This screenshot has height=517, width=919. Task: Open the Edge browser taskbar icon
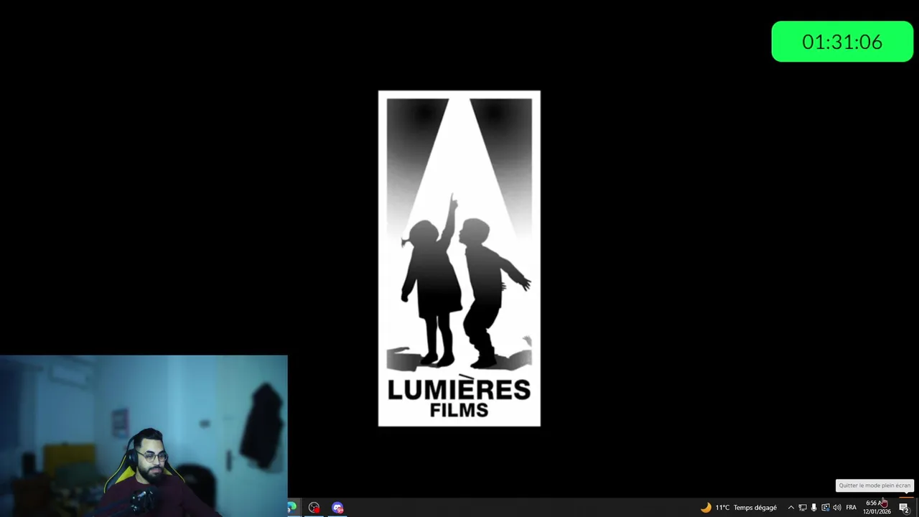pyautogui.click(x=292, y=508)
